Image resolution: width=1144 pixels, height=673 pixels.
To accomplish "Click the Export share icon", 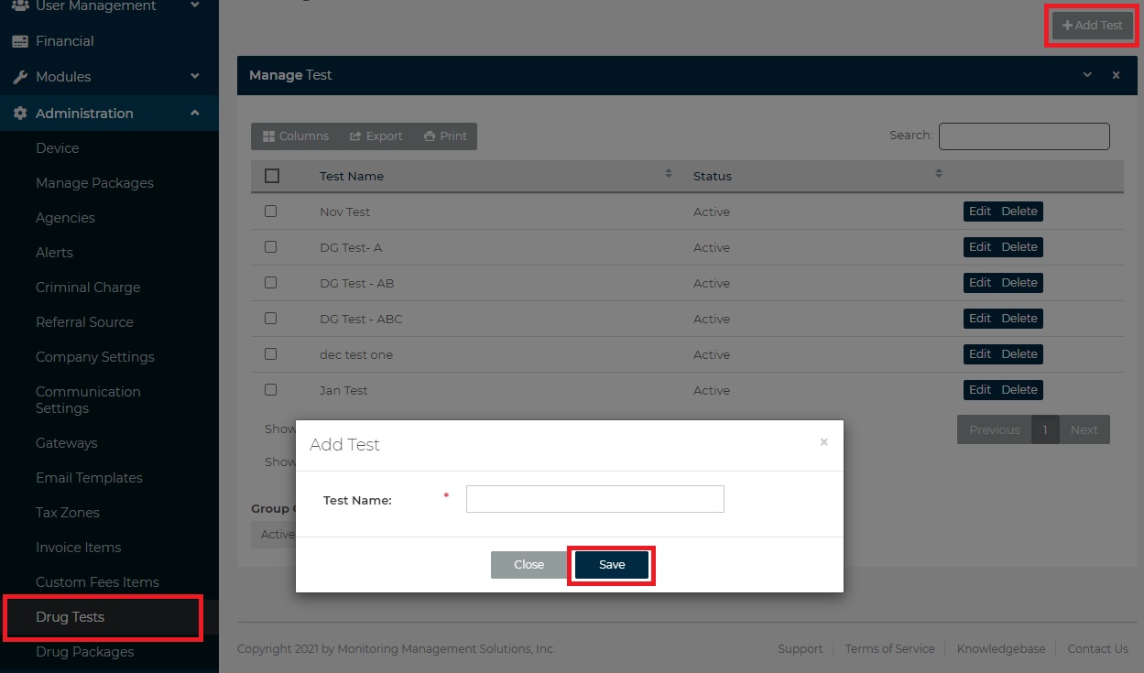I will pyautogui.click(x=355, y=136).
